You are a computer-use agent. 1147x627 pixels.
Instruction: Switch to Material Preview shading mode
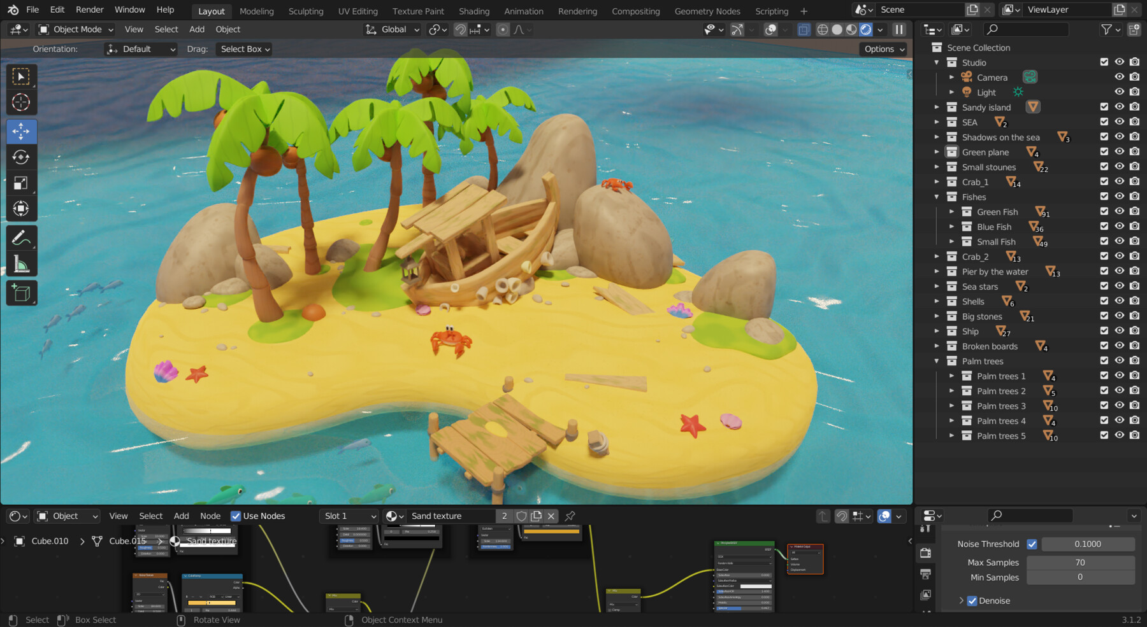851,29
